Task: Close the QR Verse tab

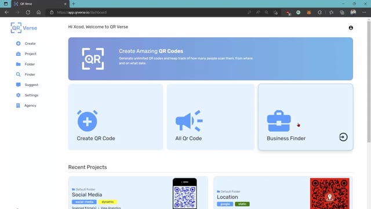Action: (x=66, y=4)
